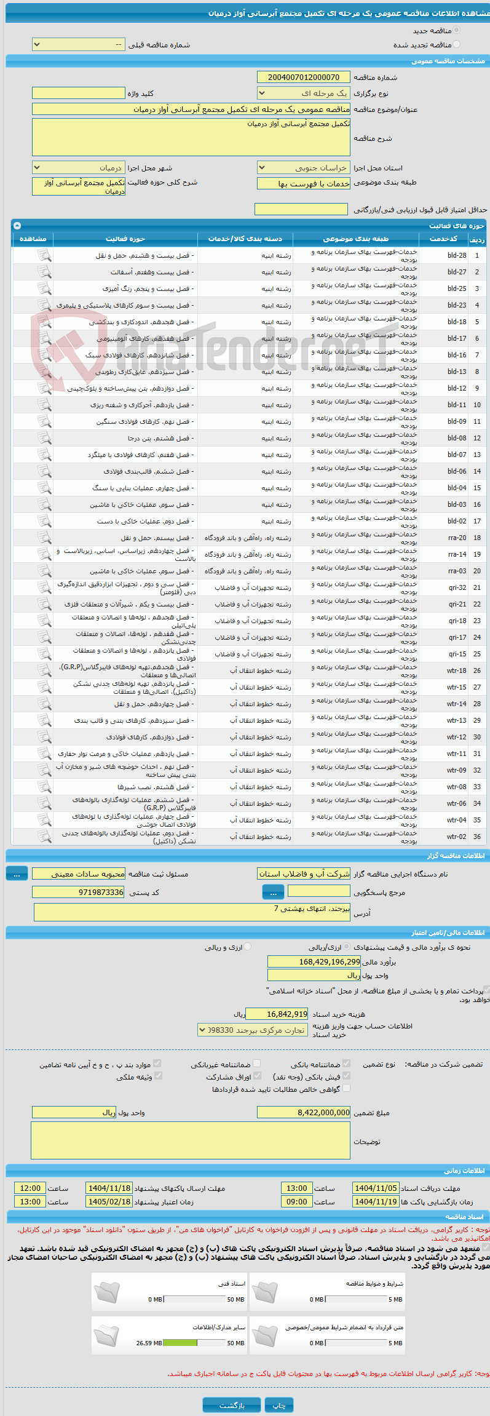Image resolution: width=490 pixels, height=1416 pixels.
Task: Click شرایط و ضوابط size bar
Action: 356,1299
